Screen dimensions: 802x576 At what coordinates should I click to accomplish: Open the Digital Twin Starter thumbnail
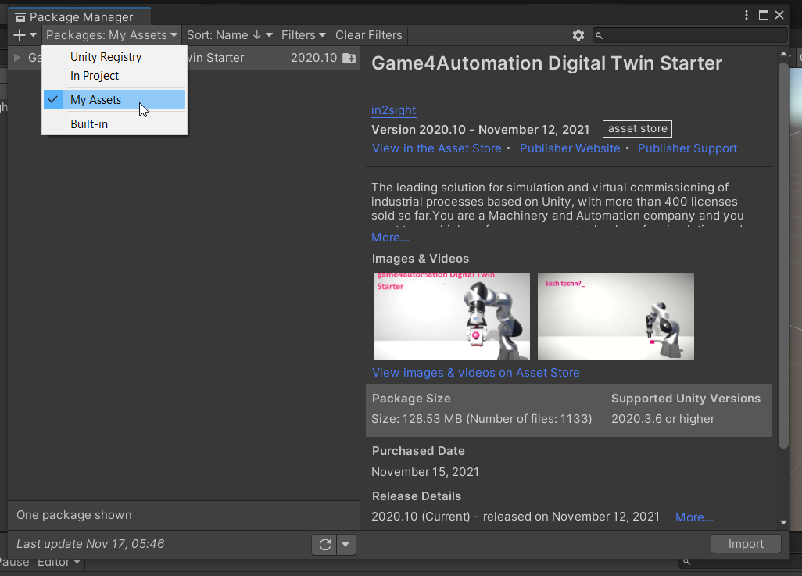point(452,316)
